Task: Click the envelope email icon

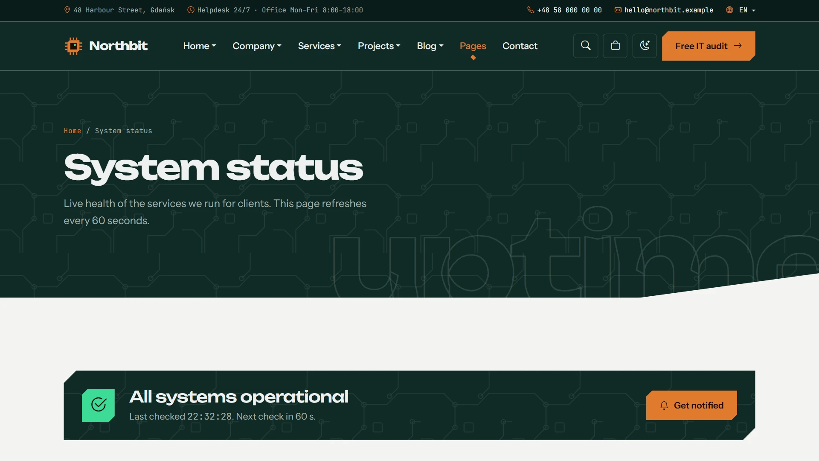Action: 618,10
